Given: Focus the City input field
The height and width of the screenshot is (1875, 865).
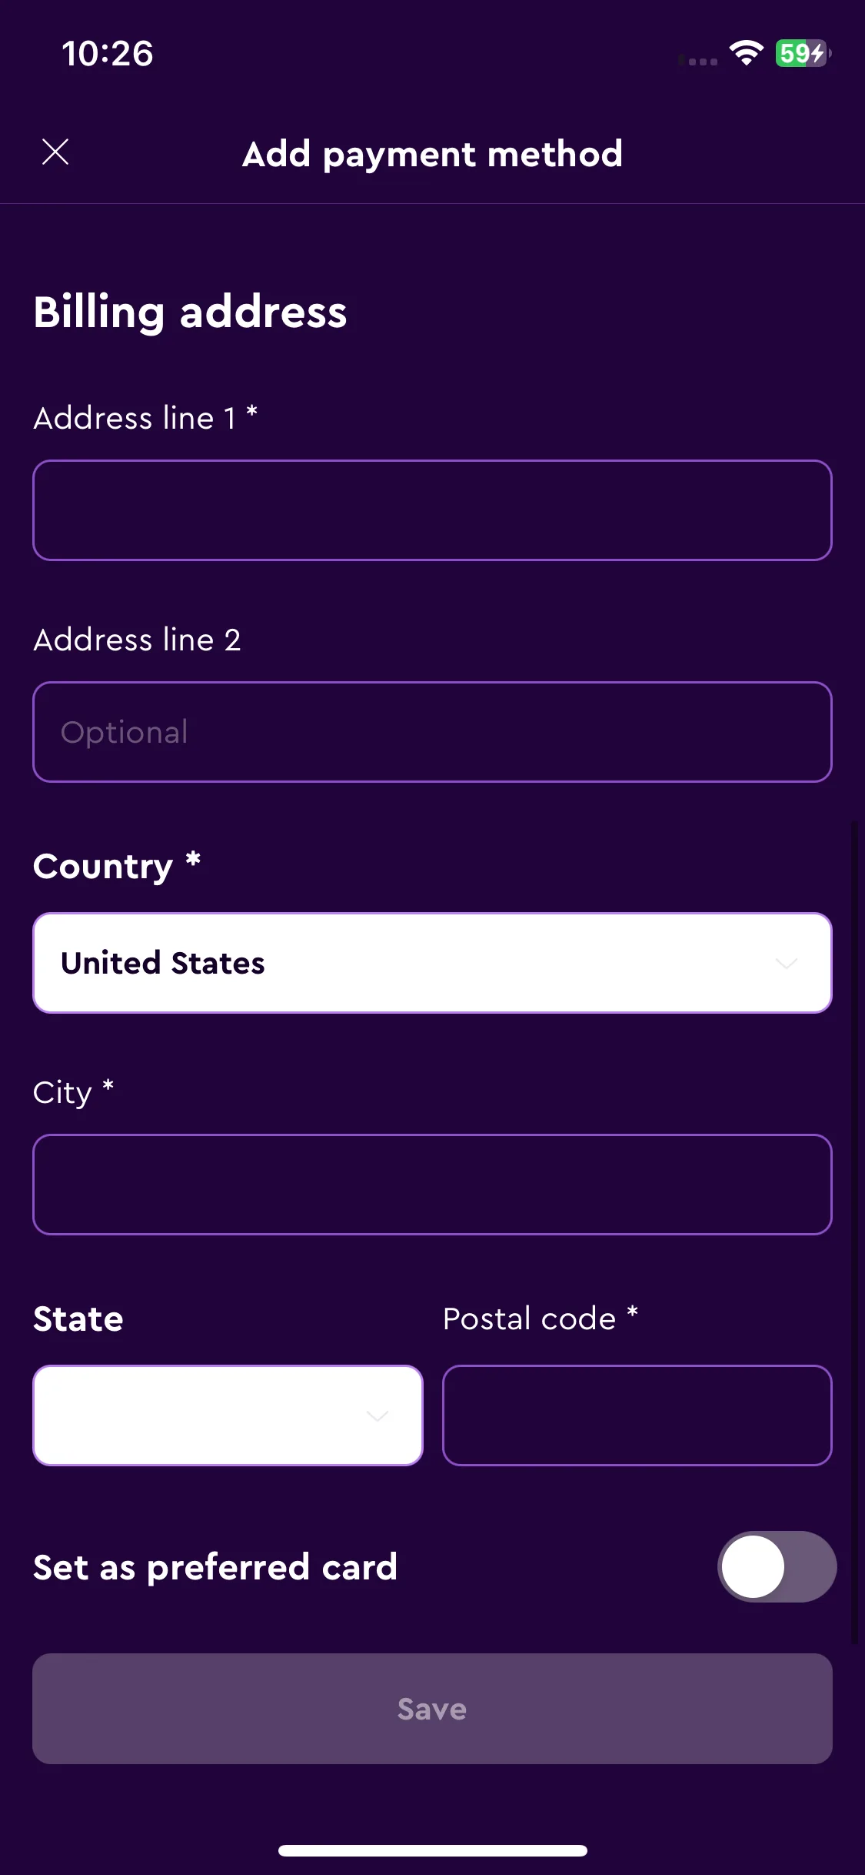Looking at the screenshot, I should tap(432, 1185).
